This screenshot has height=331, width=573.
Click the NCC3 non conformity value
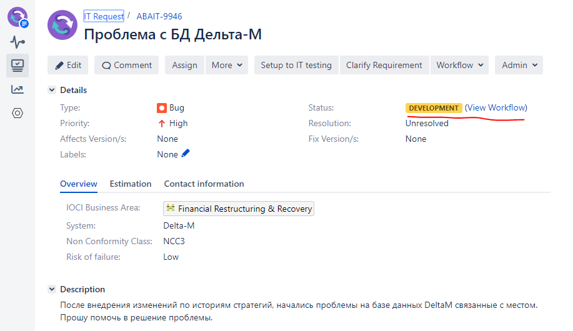[x=174, y=242]
